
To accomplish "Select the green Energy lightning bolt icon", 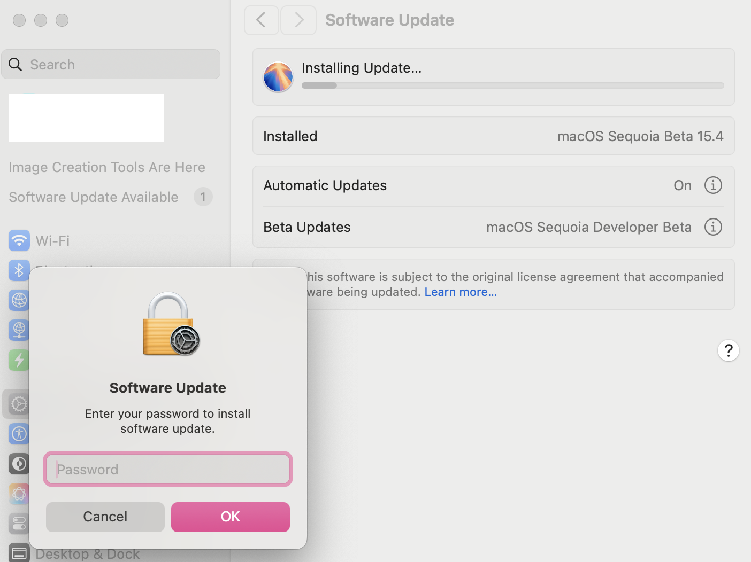I will [x=18, y=360].
